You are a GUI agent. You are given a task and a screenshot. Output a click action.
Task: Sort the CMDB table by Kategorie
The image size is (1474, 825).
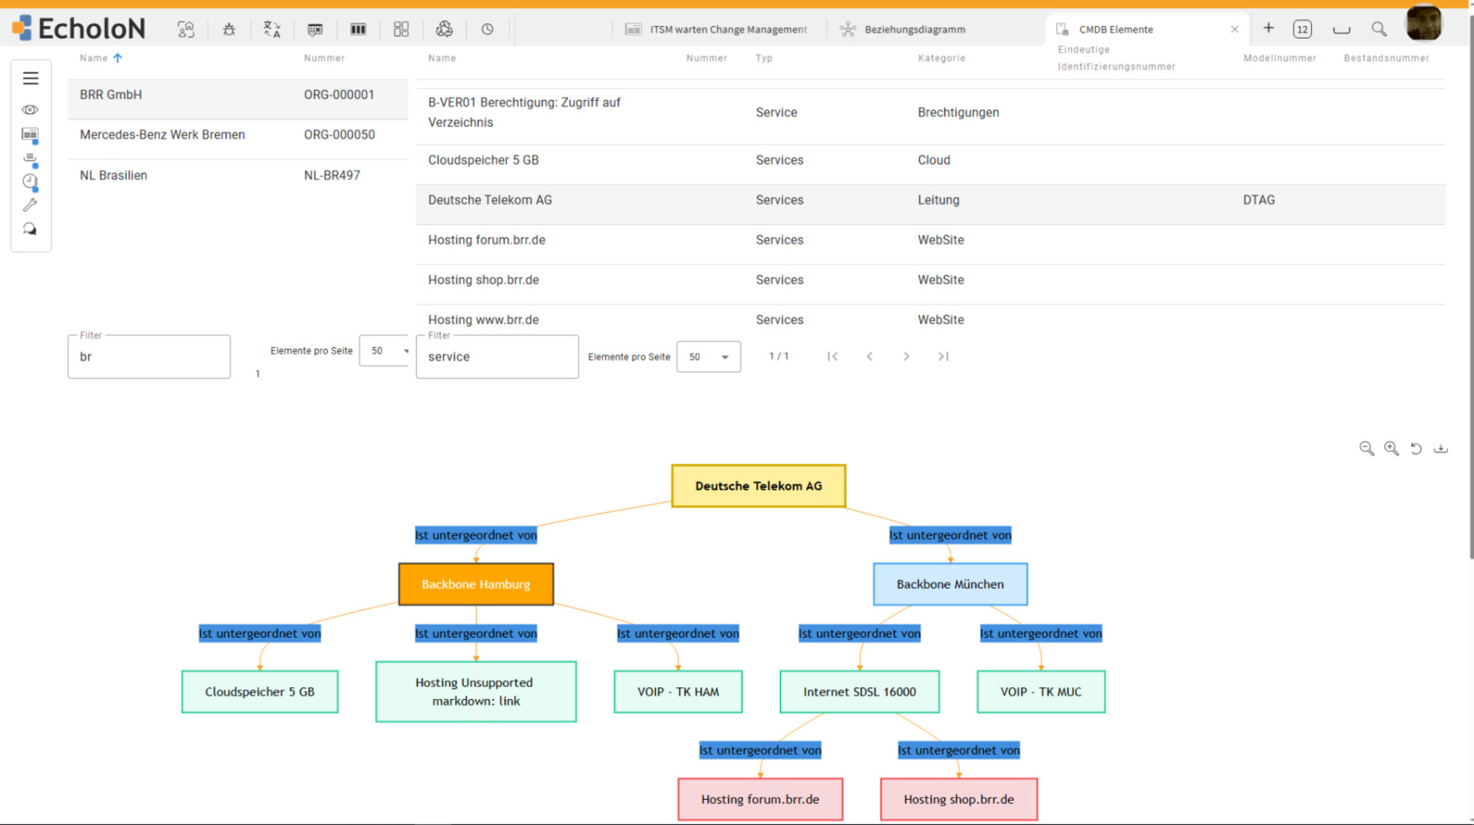pyautogui.click(x=941, y=58)
